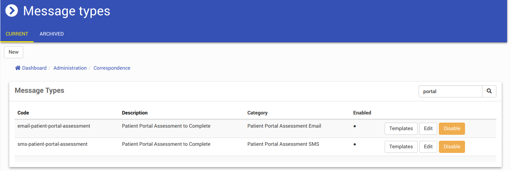Disable the email-patient-portal-assessment message type
This screenshot has width=511, height=171.
point(452,129)
